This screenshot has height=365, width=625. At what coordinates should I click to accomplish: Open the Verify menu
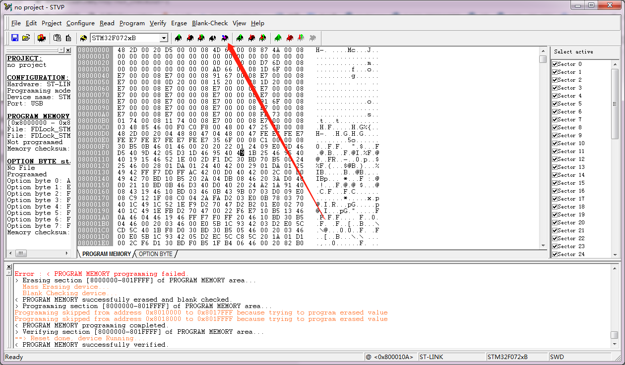pyautogui.click(x=158, y=23)
